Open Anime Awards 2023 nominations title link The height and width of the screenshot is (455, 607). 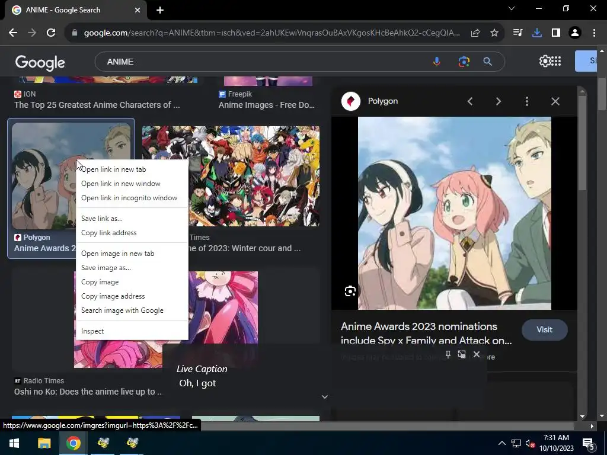point(426,333)
